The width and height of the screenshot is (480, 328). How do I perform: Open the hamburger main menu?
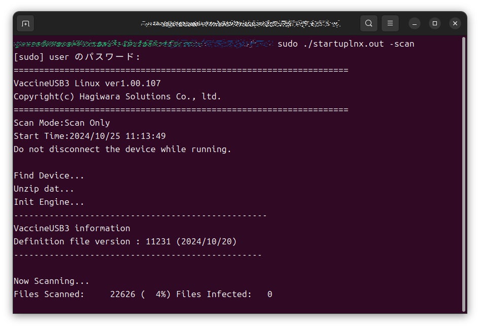click(390, 23)
